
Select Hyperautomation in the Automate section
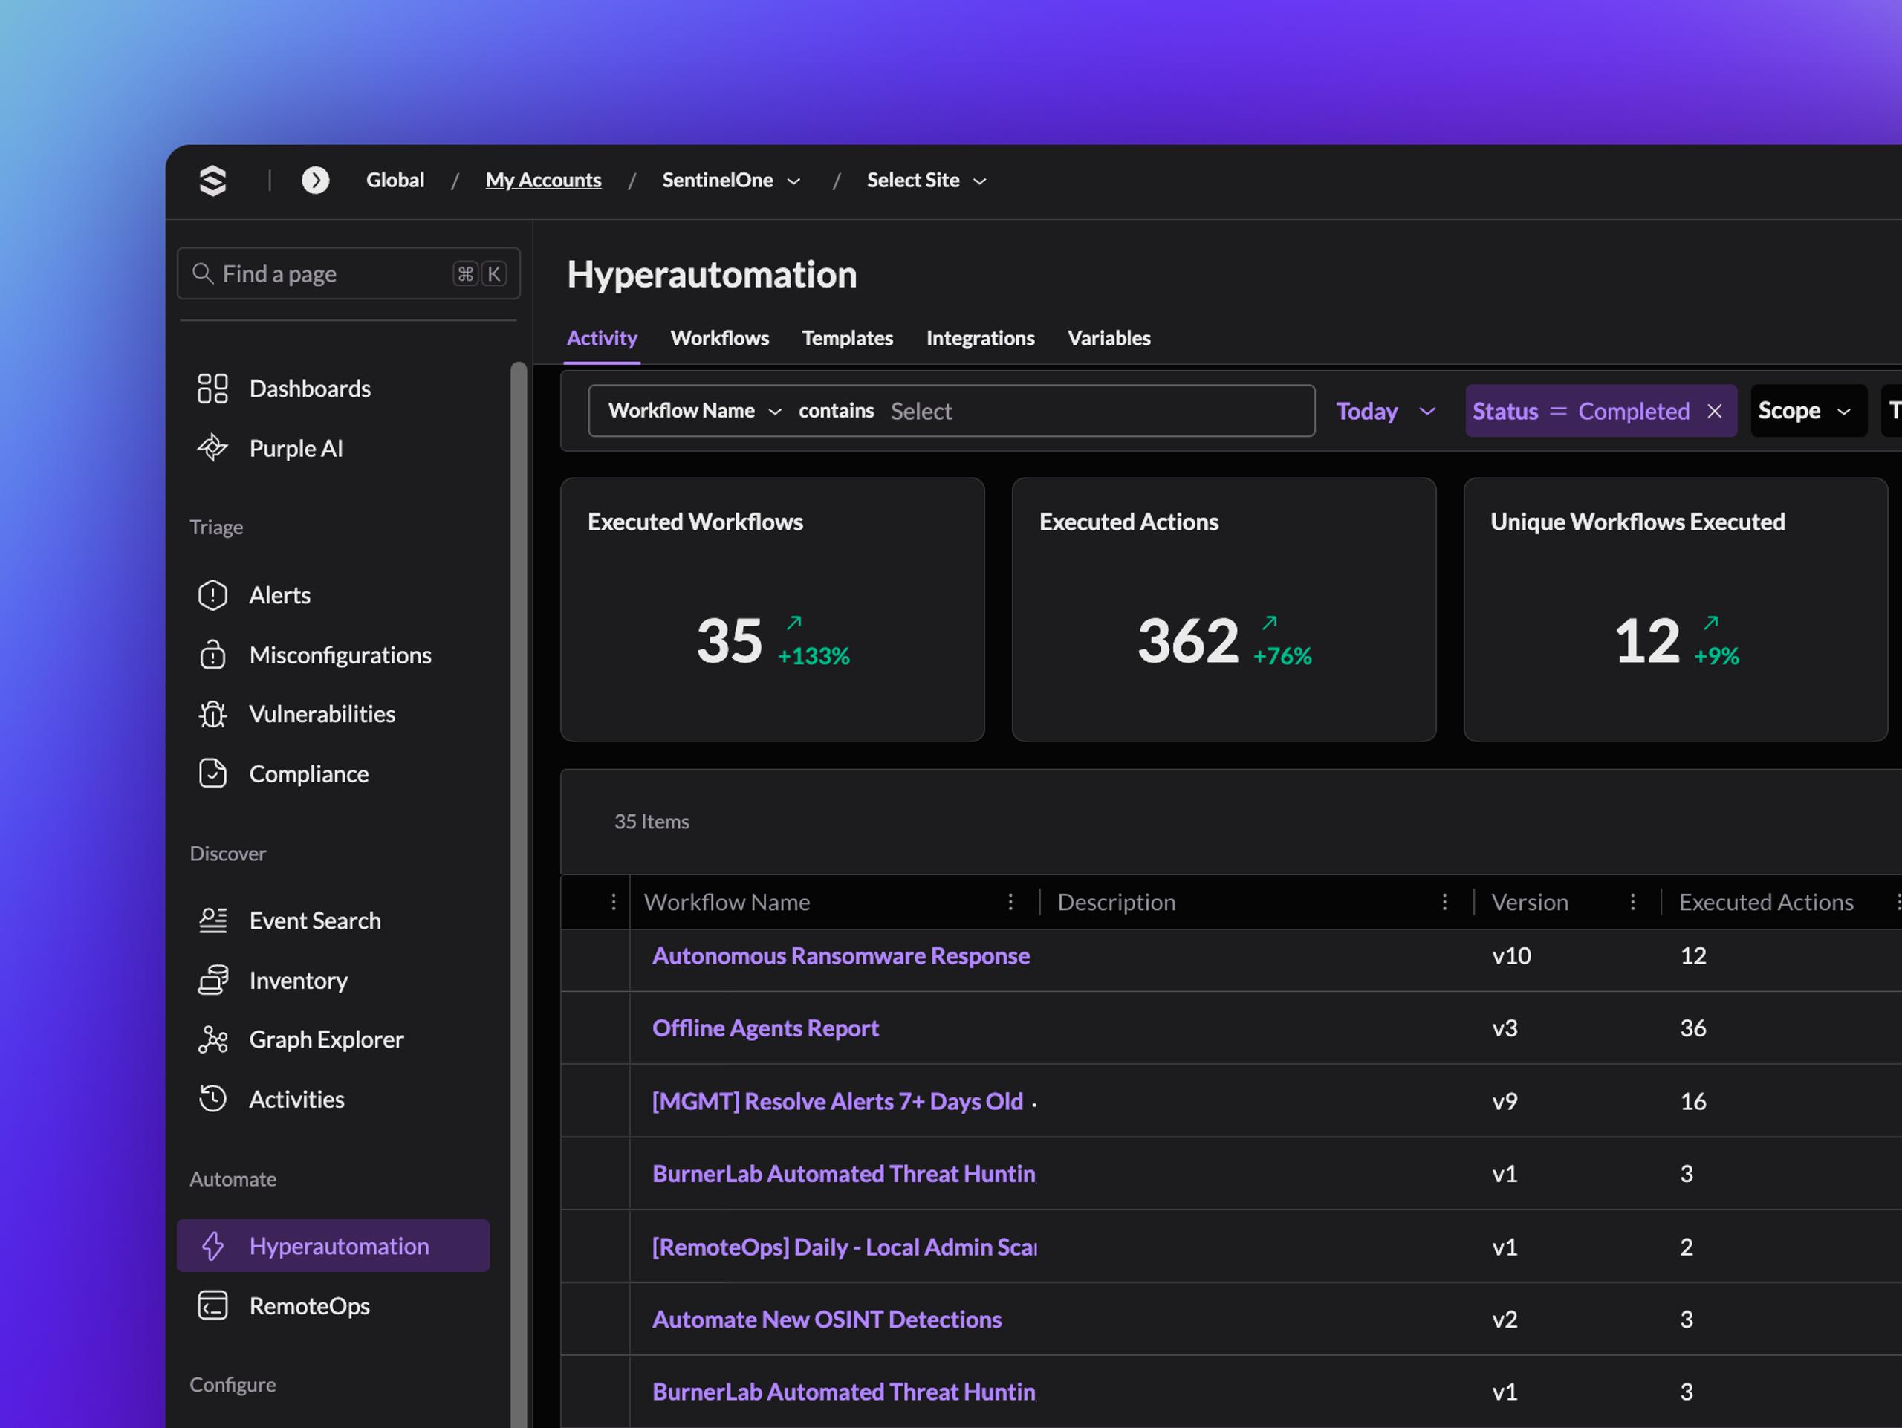(x=334, y=1246)
